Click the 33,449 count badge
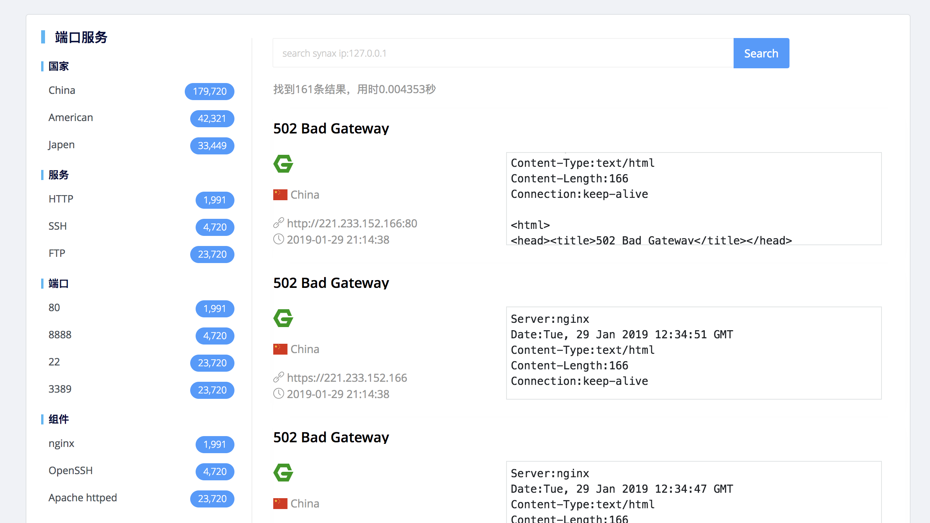Image resolution: width=930 pixels, height=523 pixels. coord(212,145)
